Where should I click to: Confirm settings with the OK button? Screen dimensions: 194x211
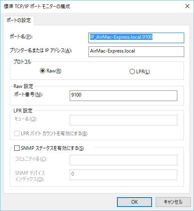(x=134, y=202)
